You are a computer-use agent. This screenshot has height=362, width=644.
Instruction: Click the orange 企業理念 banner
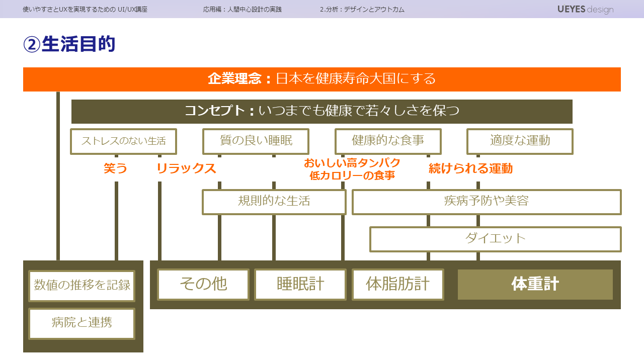tap(322, 79)
